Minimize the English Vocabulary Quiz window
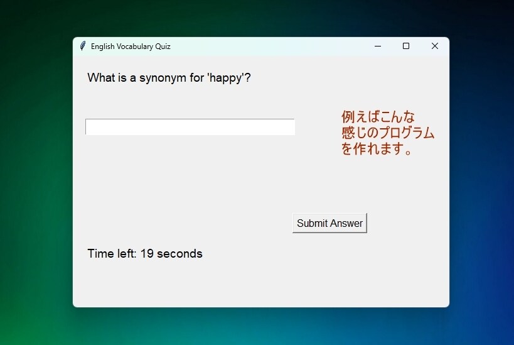Viewport: 514px width, 345px height. point(378,47)
